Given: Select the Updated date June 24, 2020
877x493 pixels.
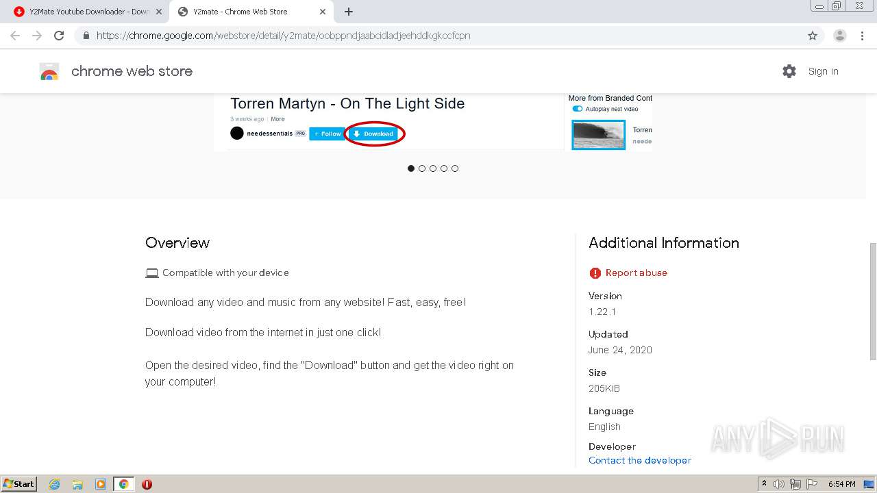Looking at the screenshot, I should click(x=620, y=350).
